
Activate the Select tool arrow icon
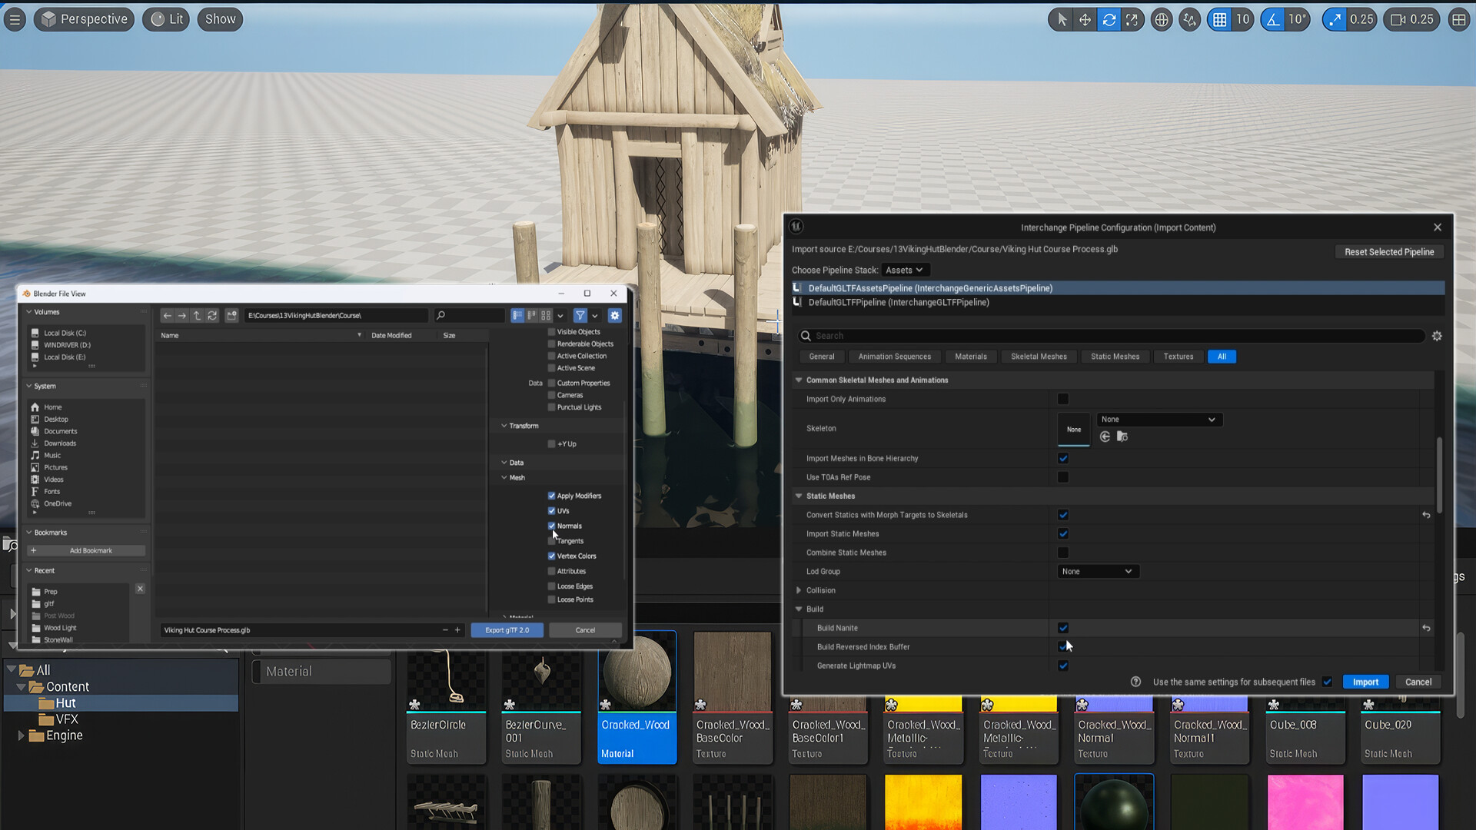1060,19
